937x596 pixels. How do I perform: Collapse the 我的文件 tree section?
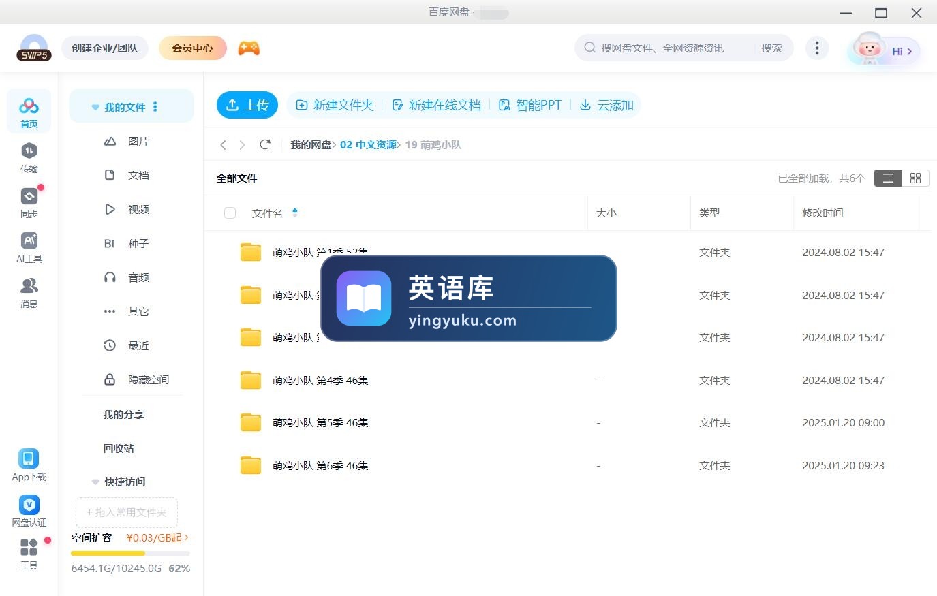point(95,107)
